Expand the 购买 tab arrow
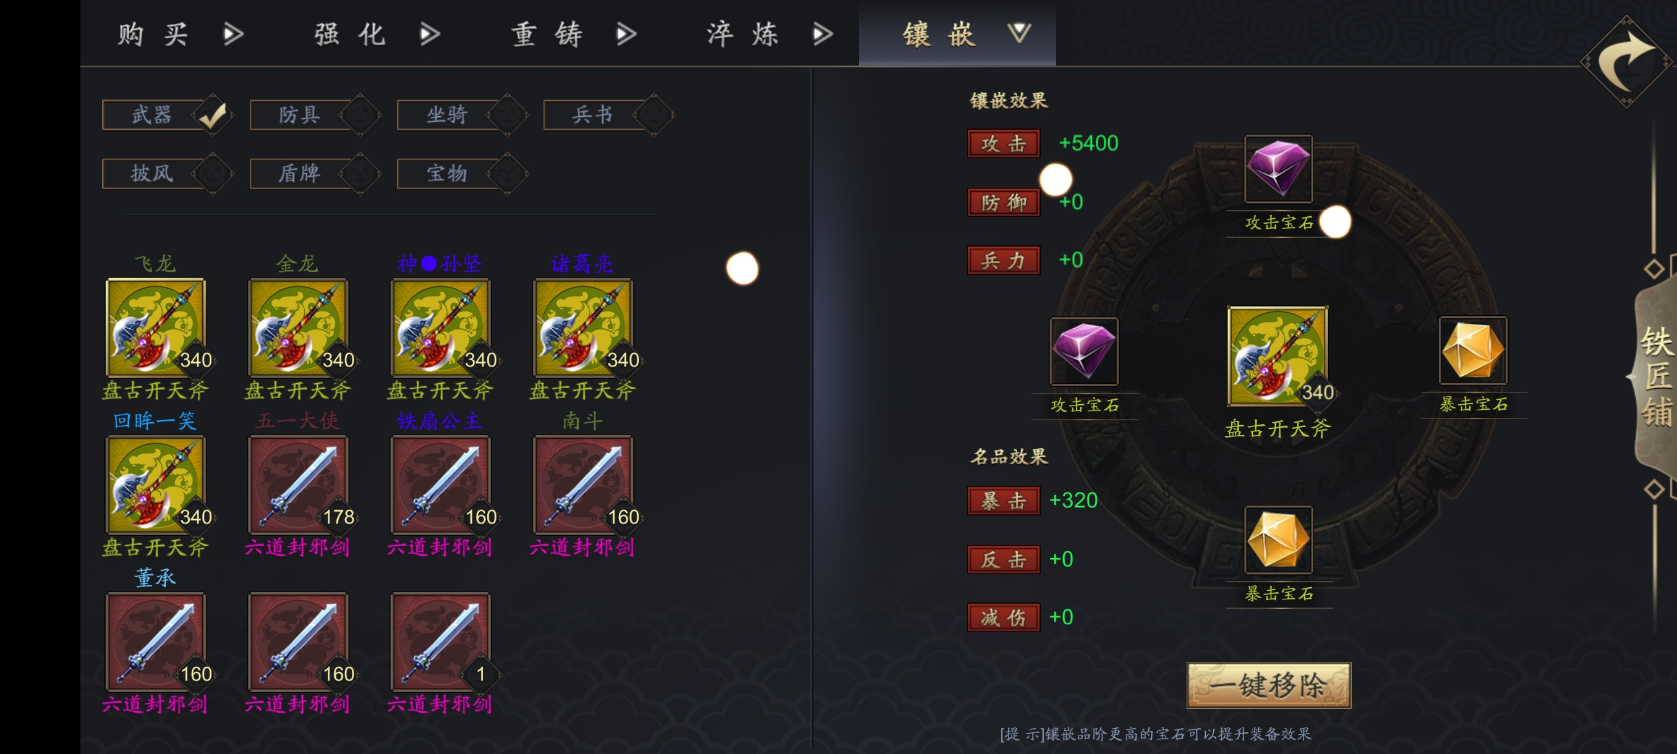Viewport: 1677px width, 754px height. coord(233,34)
